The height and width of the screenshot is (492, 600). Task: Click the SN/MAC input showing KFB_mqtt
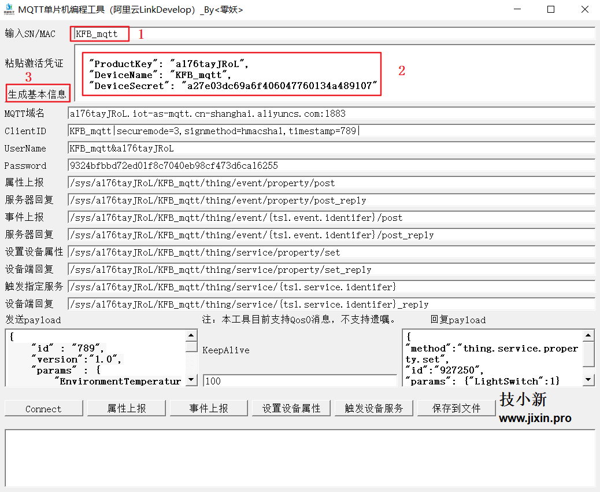pos(98,34)
